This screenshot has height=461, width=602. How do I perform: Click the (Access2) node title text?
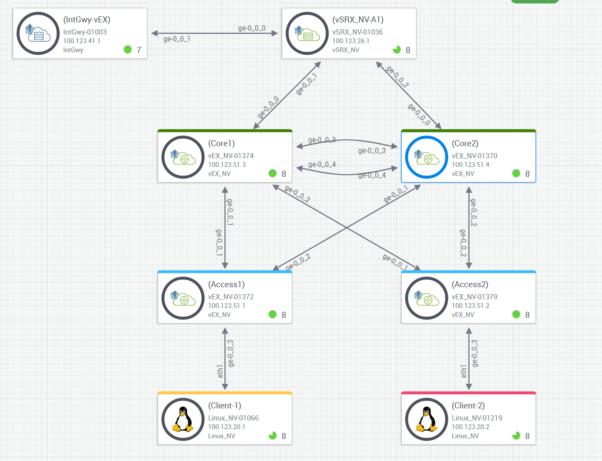[x=470, y=285]
